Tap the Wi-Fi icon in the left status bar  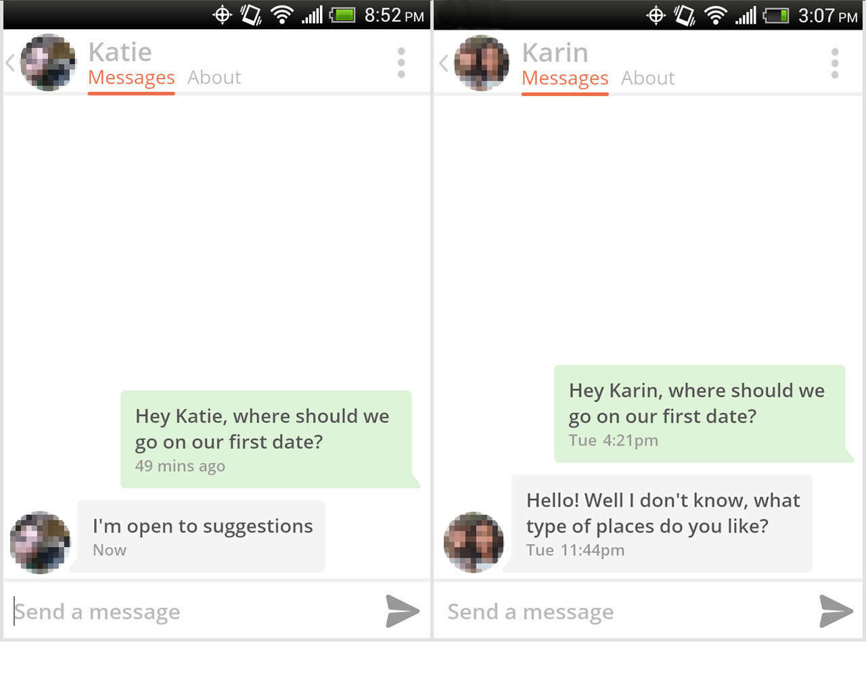(281, 15)
